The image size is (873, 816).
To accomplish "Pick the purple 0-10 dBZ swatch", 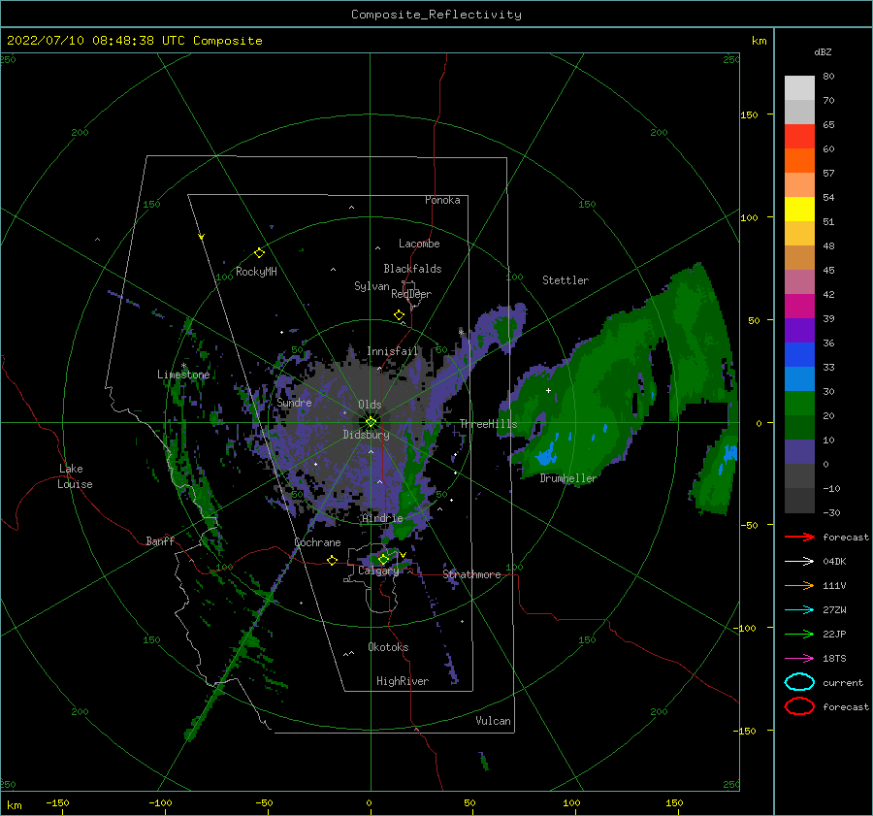I will point(799,451).
